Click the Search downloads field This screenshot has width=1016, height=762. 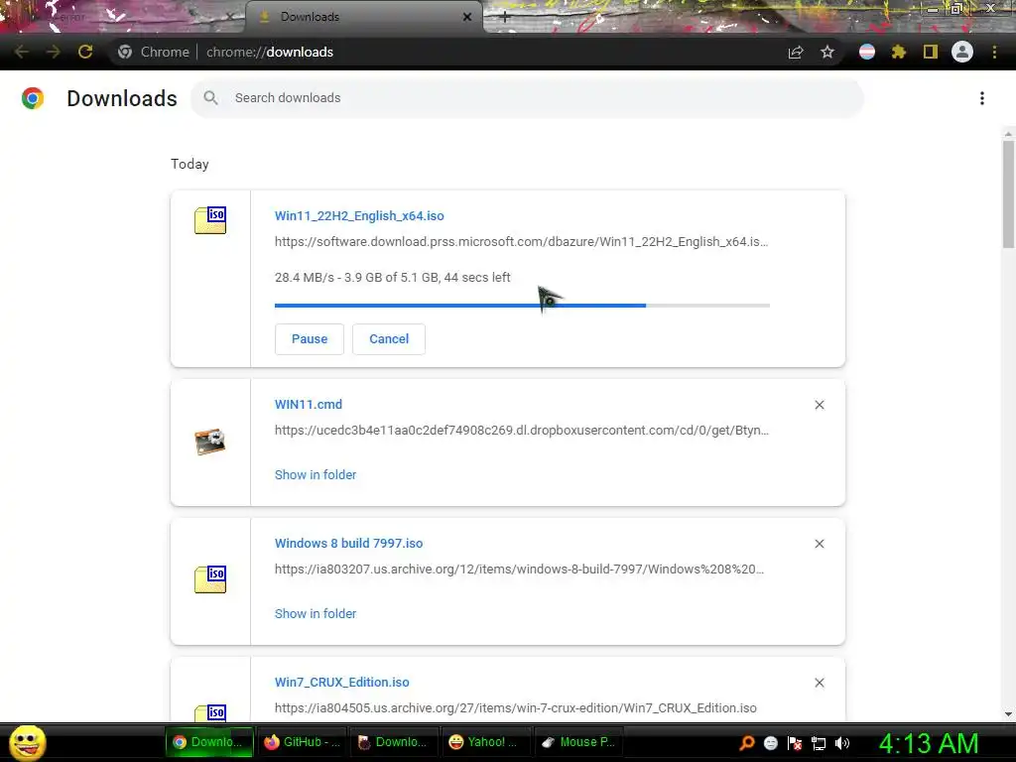point(527,98)
